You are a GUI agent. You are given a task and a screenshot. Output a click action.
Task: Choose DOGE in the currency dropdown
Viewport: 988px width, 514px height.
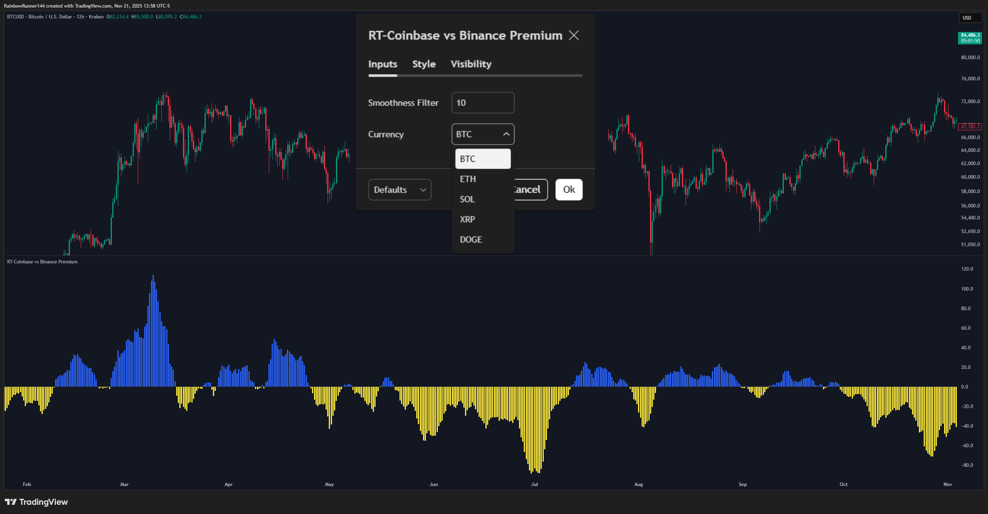[x=483, y=239]
